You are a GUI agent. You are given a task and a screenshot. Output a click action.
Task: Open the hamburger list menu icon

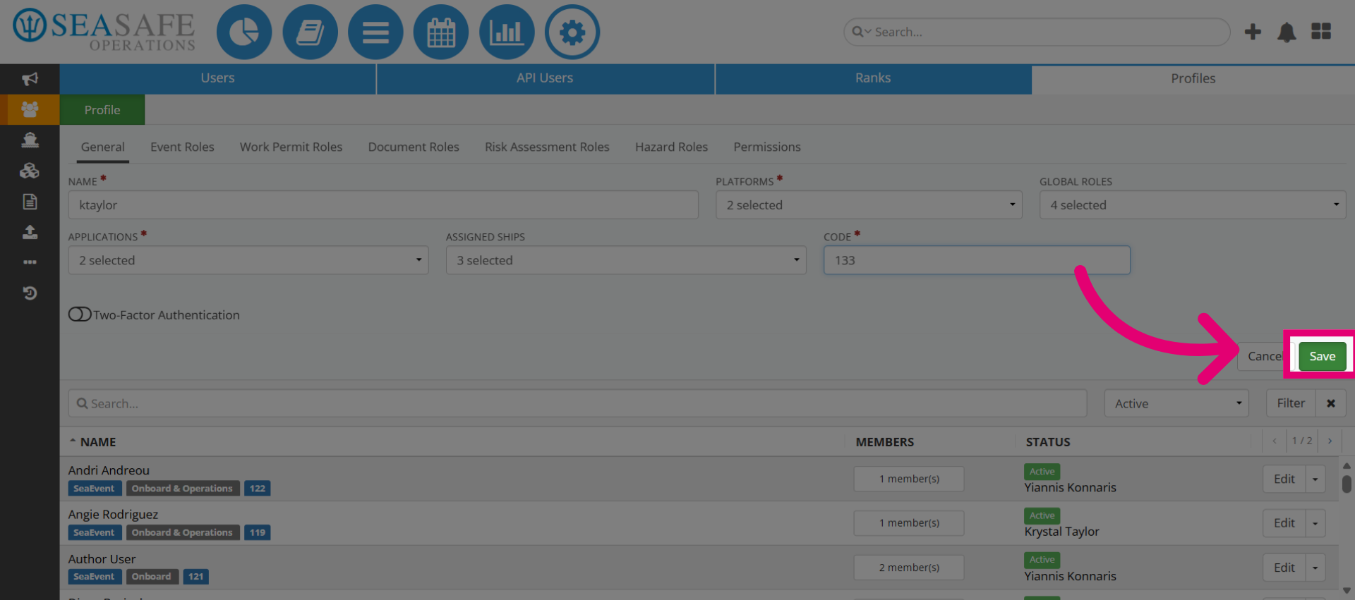tap(375, 32)
